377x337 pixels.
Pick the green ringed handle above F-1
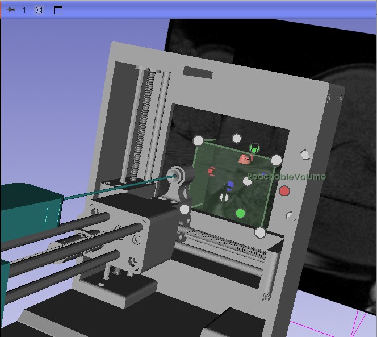(x=254, y=148)
